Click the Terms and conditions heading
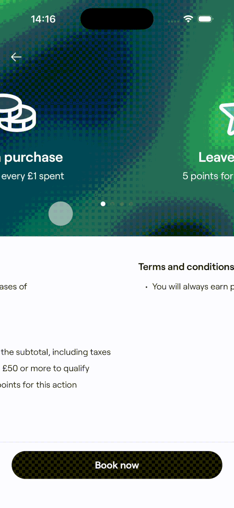This screenshot has width=234, height=508. [186, 267]
